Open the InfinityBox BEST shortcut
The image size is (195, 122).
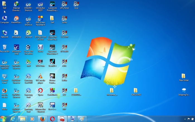tap(40, 6)
